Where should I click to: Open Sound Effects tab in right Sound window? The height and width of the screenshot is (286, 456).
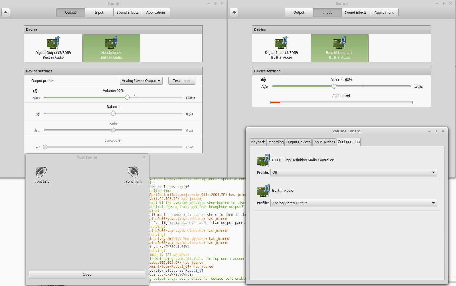[x=356, y=12]
